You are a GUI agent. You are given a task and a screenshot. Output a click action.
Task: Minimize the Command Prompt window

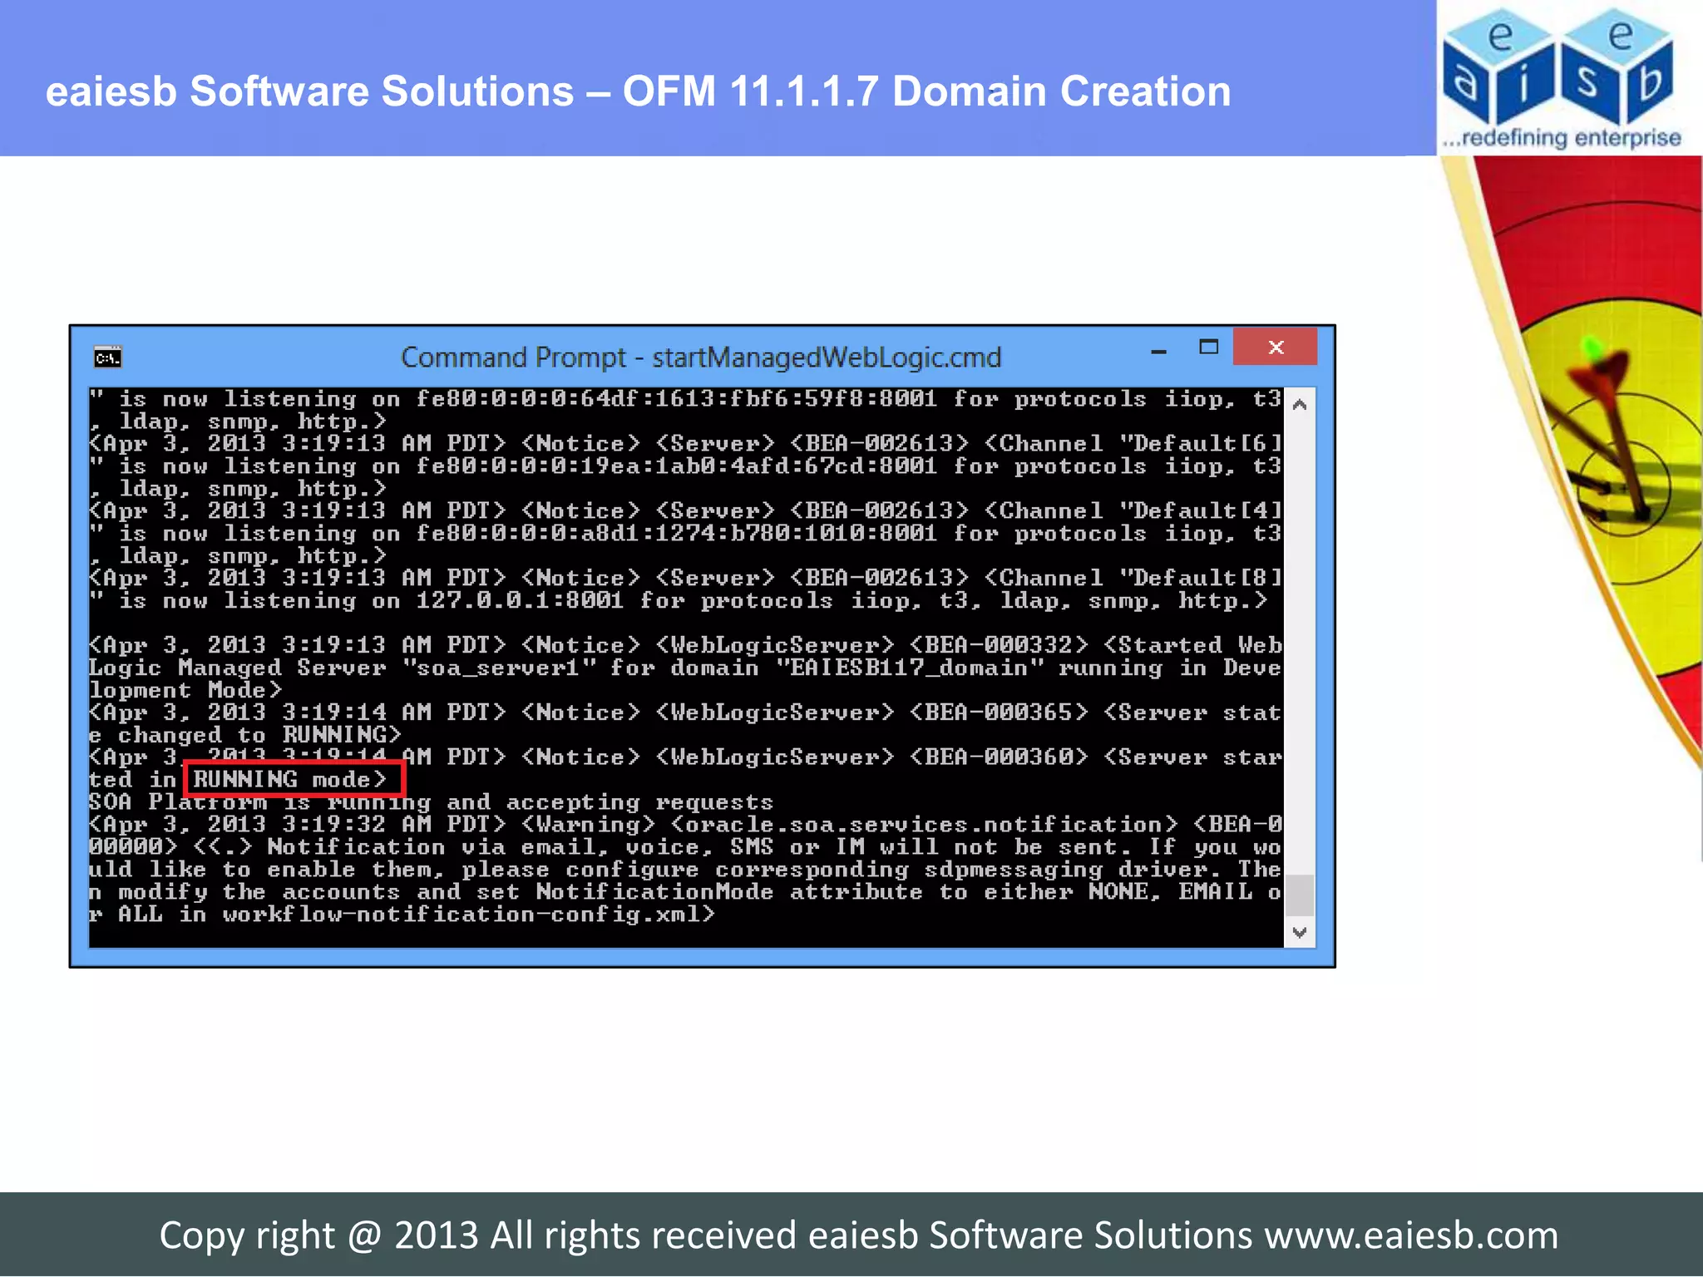click(x=1158, y=351)
